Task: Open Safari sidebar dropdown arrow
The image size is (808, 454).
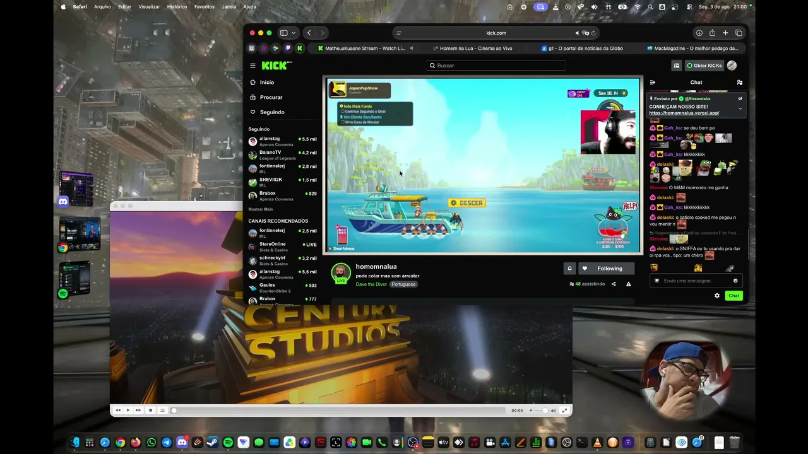Action: (x=294, y=33)
